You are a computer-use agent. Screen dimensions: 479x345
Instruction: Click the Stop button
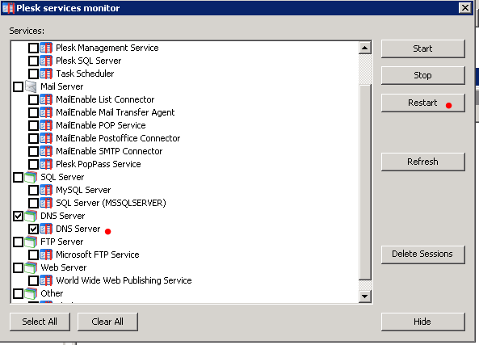coord(422,75)
